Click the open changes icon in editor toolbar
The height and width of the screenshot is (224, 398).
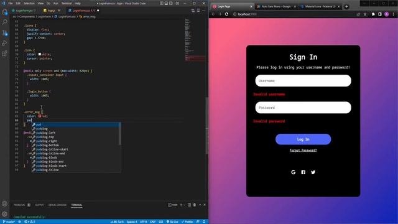click(x=193, y=11)
